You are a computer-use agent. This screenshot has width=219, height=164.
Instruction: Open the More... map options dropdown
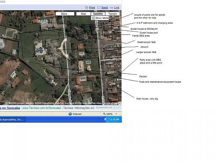[65, 14]
